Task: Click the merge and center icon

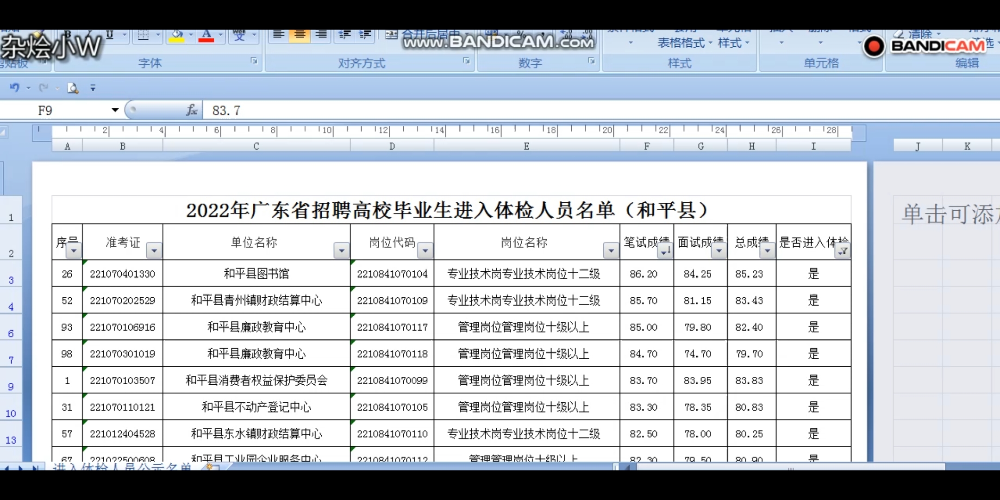Action: click(392, 35)
